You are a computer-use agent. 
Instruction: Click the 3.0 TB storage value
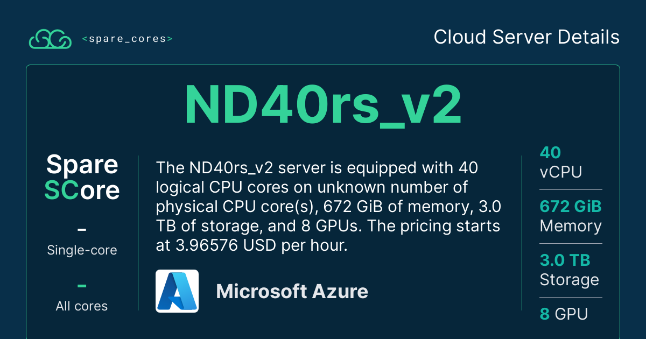(565, 260)
